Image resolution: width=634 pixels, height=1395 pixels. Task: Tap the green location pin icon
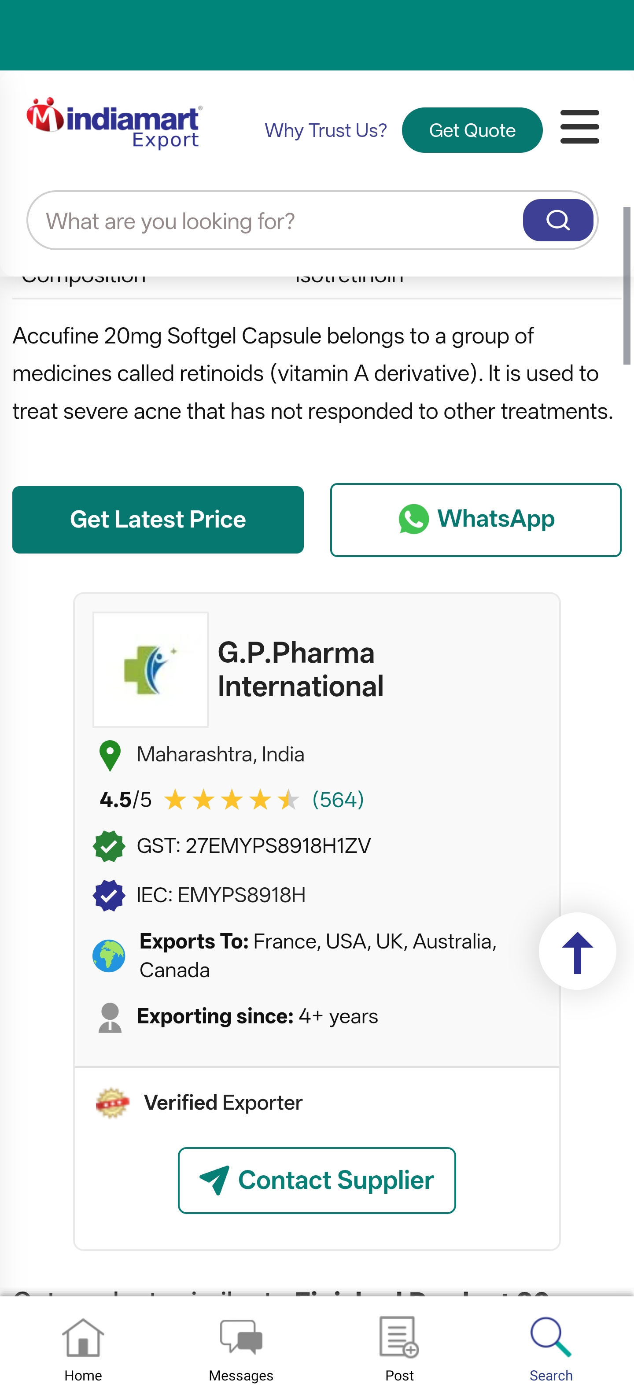pos(110,755)
